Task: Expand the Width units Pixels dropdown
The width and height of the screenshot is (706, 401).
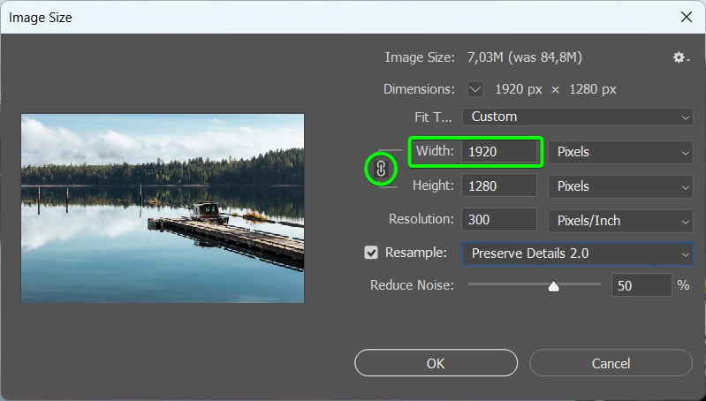Action: (x=620, y=152)
